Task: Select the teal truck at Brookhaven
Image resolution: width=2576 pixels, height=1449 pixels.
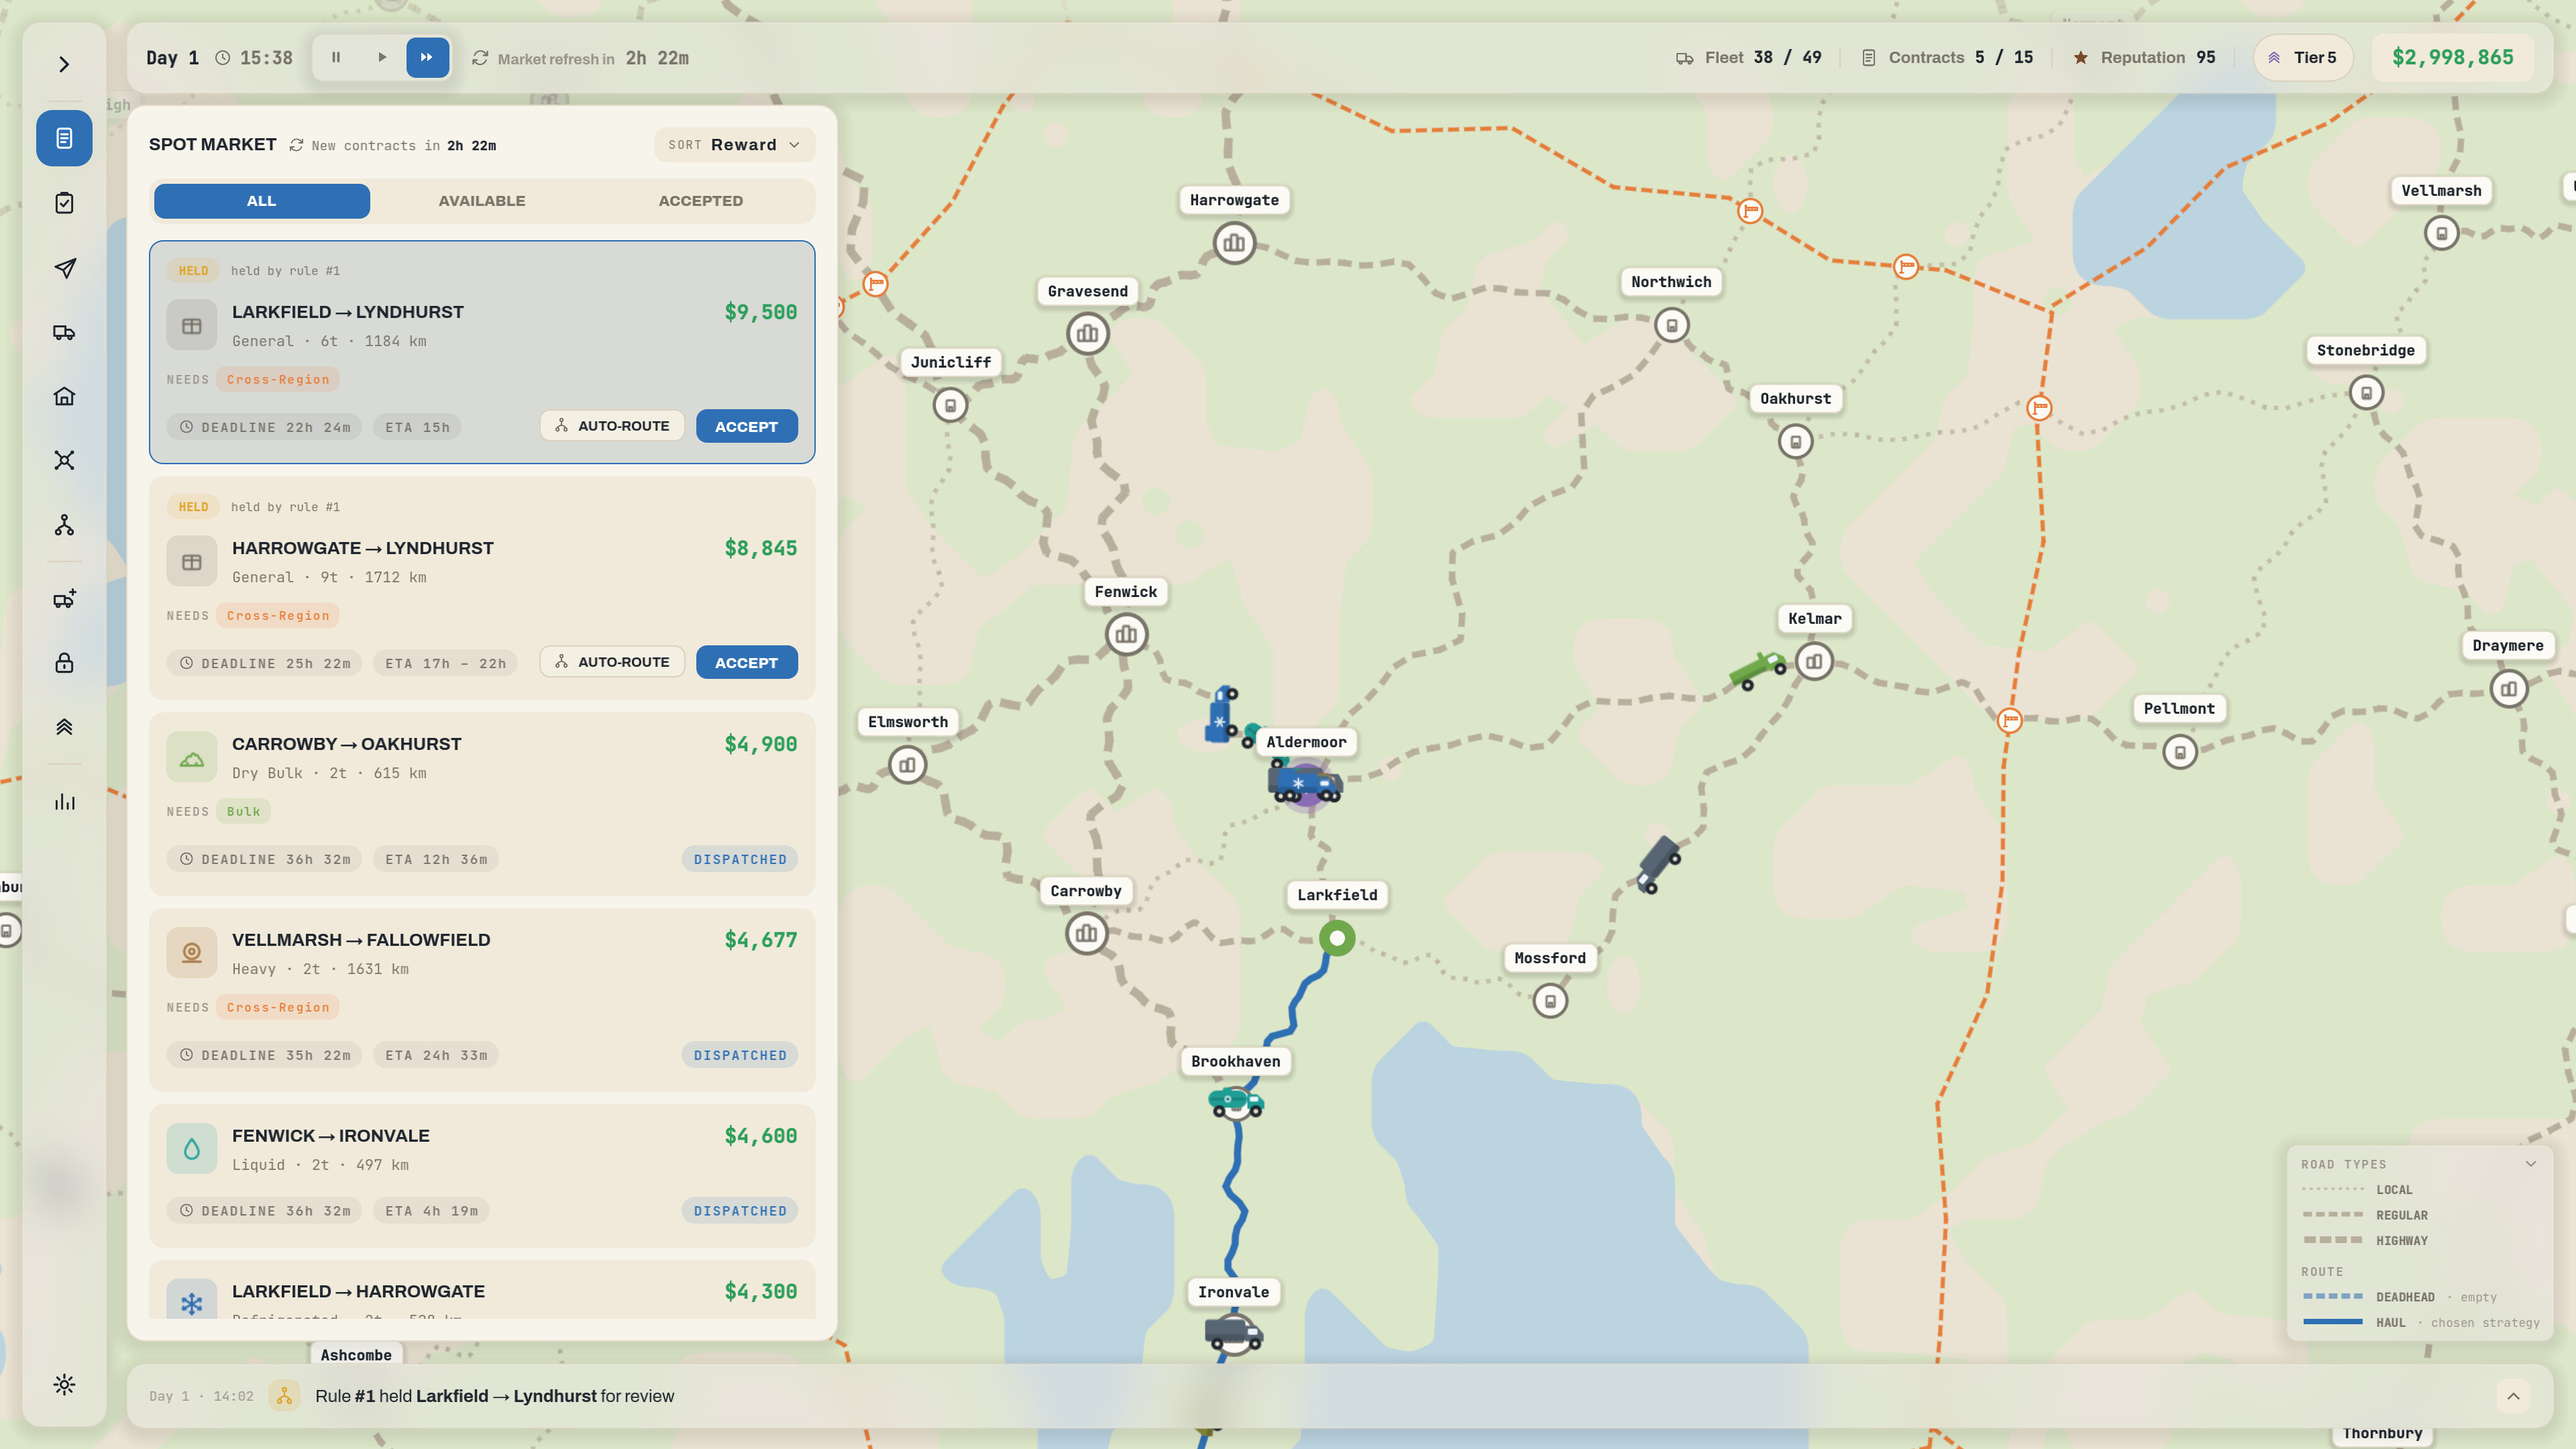Action: pyautogui.click(x=1236, y=1103)
